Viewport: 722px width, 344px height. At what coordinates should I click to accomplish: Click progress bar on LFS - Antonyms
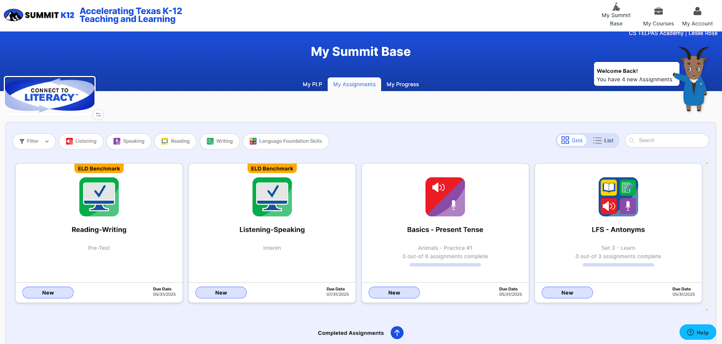pos(618,265)
